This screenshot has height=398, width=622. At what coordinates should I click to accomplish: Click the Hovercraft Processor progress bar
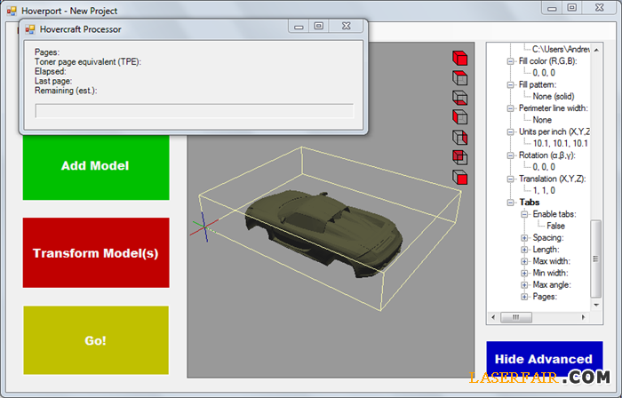194,111
